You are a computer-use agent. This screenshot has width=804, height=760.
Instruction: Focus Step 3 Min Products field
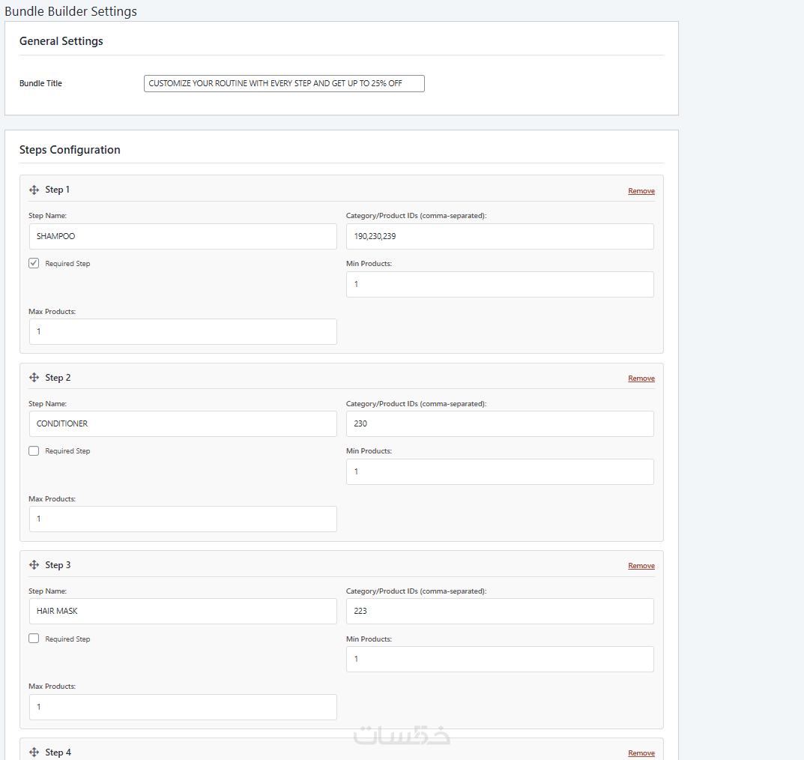click(500, 659)
